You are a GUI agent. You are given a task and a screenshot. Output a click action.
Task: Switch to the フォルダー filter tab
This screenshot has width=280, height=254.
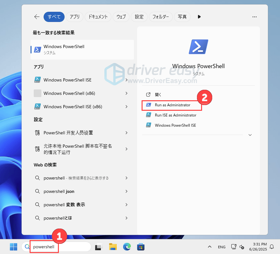161,17
